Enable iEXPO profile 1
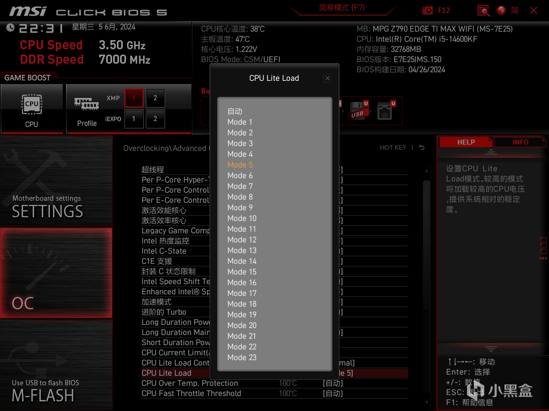Screen dimensions: 549x411 point(133,119)
